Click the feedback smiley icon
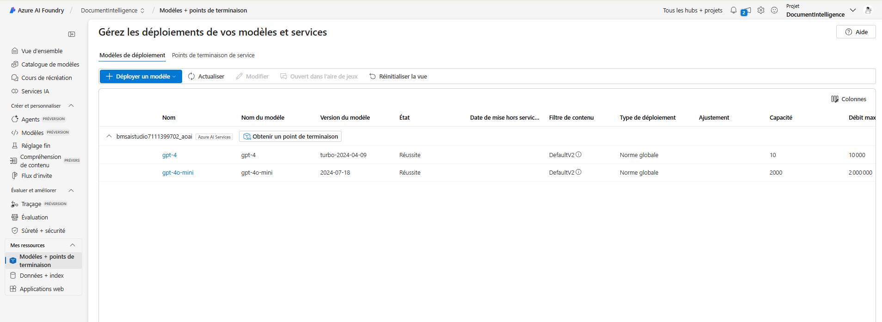This screenshot has width=882, height=322. coord(774,10)
